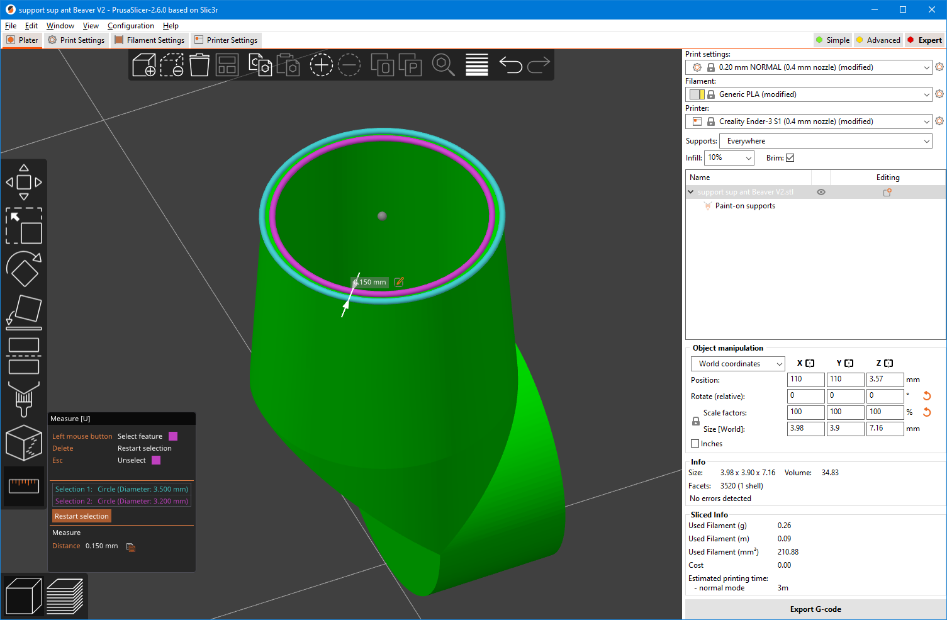This screenshot has width=947, height=620.
Task: Switch to the Printer Settings tab
Action: click(x=226, y=40)
